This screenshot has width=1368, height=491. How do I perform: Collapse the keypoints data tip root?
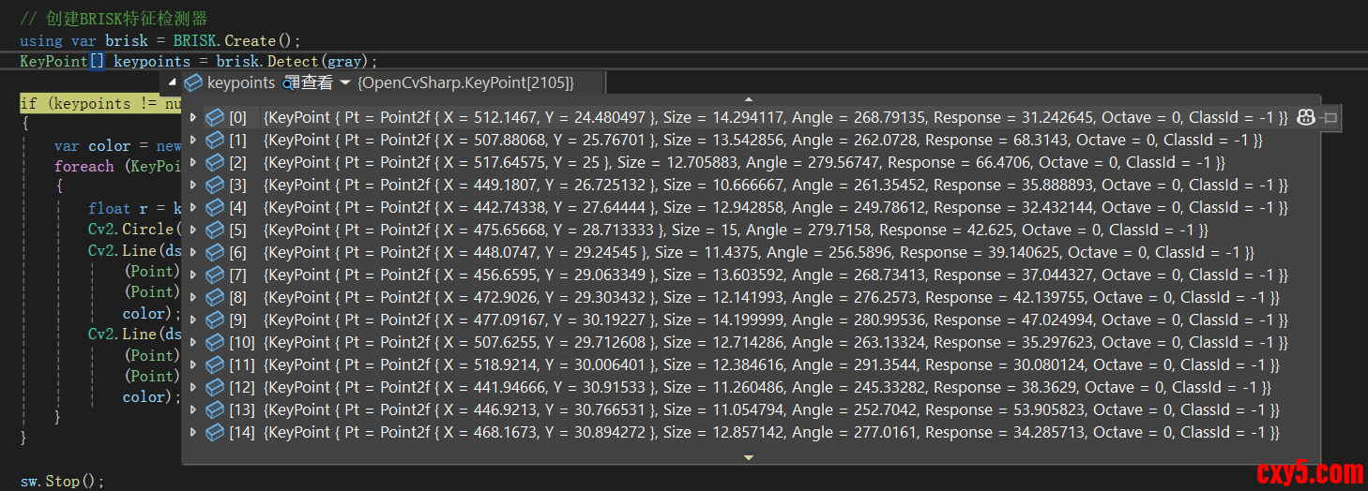click(x=172, y=82)
